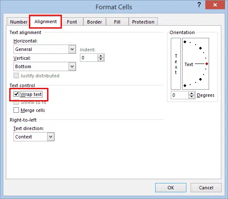This screenshot has height=199, width=228.
Task: Click the help question mark icon
Action: coord(199,5)
